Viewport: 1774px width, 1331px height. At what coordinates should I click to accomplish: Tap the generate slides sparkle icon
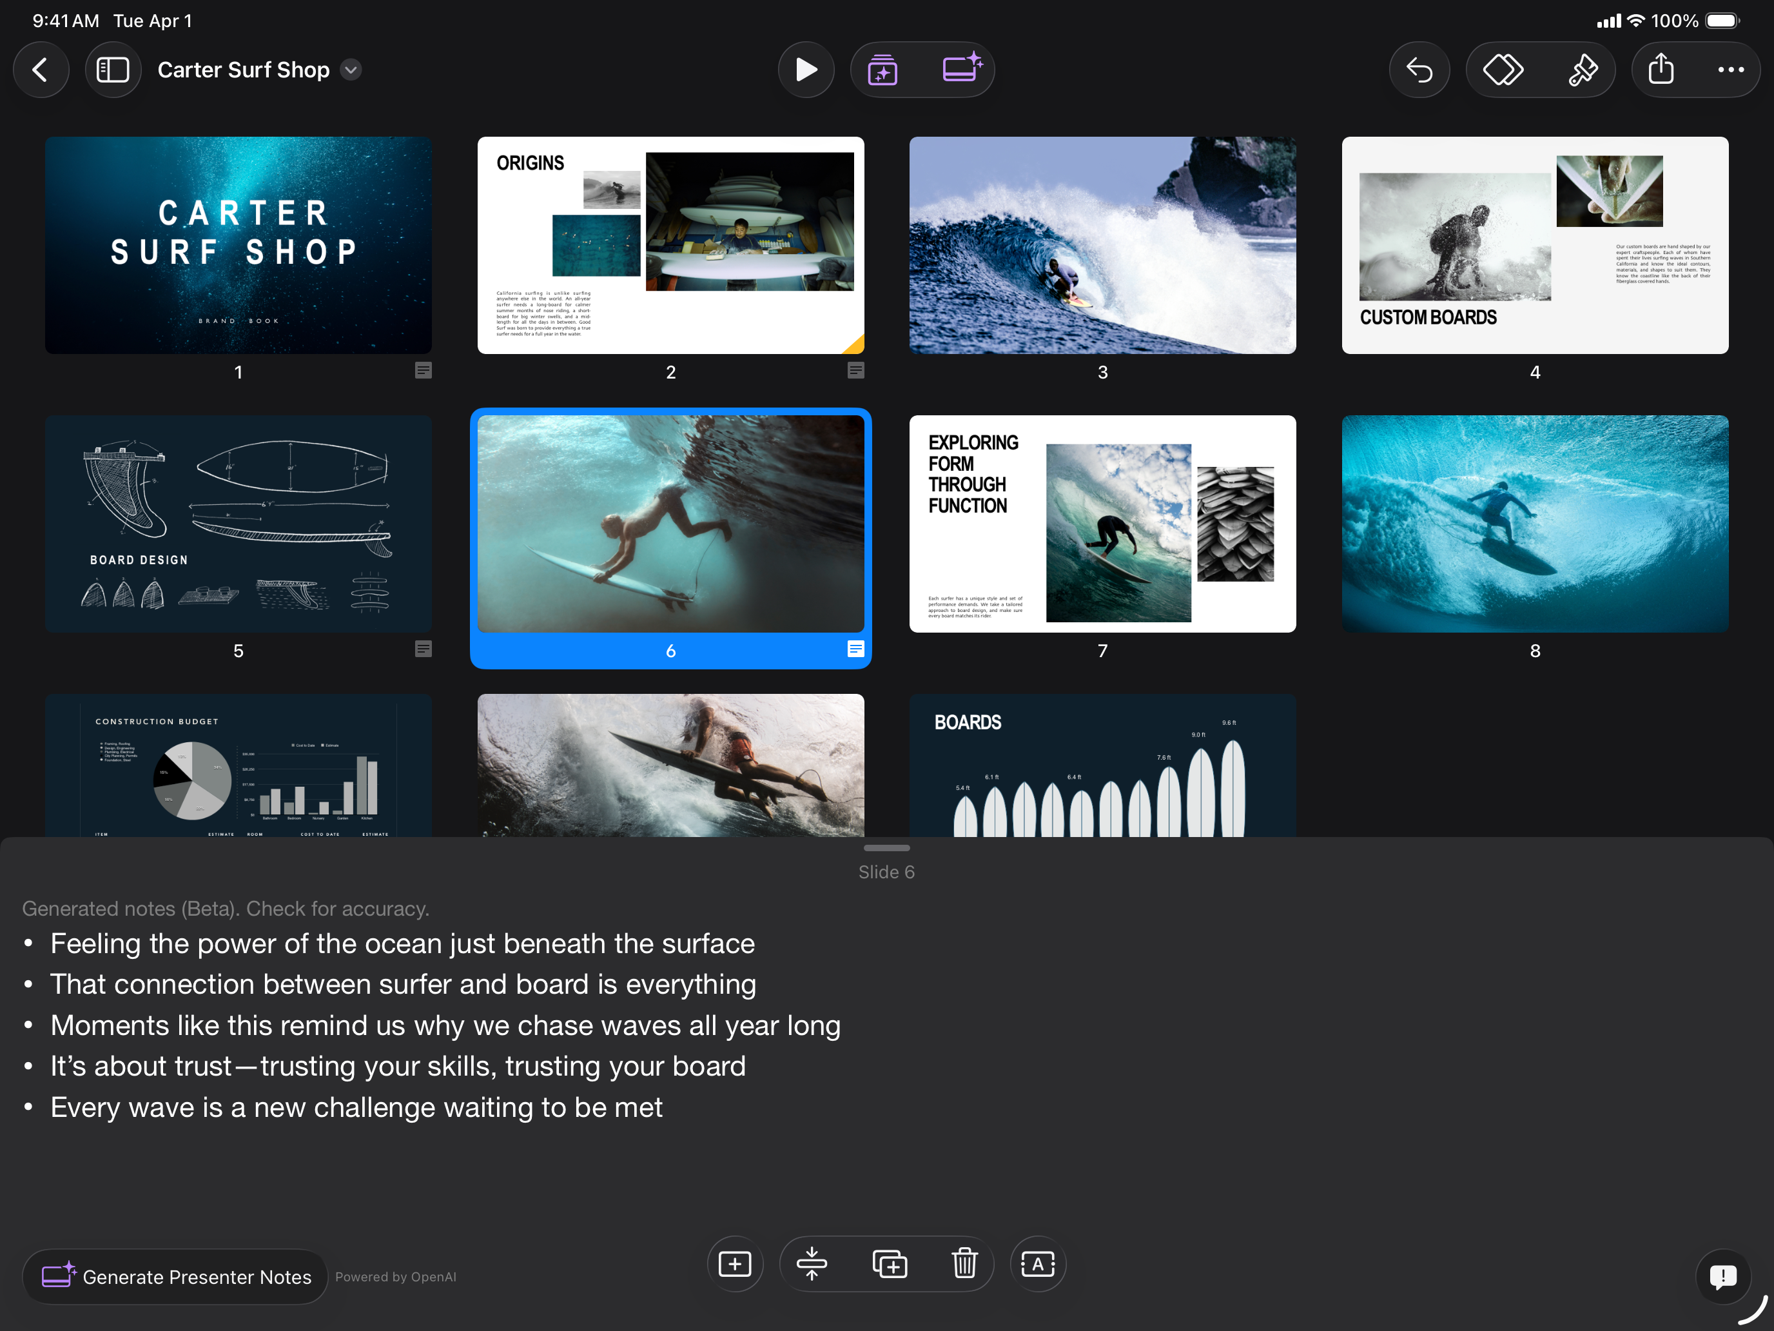882,70
